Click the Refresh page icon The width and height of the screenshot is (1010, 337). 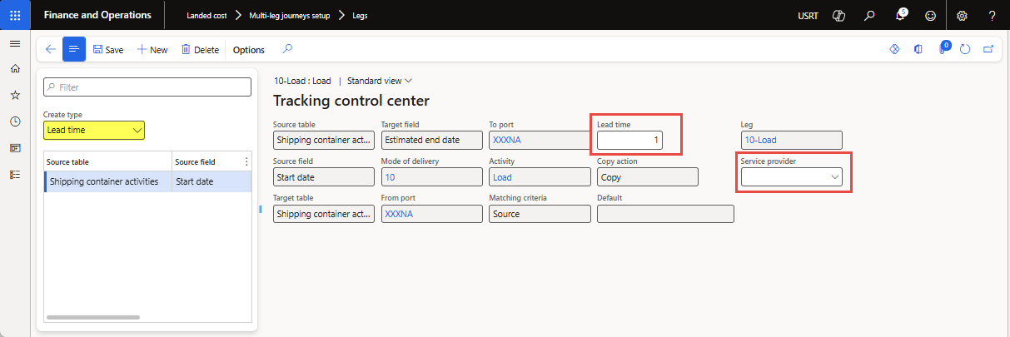pyautogui.click(x=965, y=50)
